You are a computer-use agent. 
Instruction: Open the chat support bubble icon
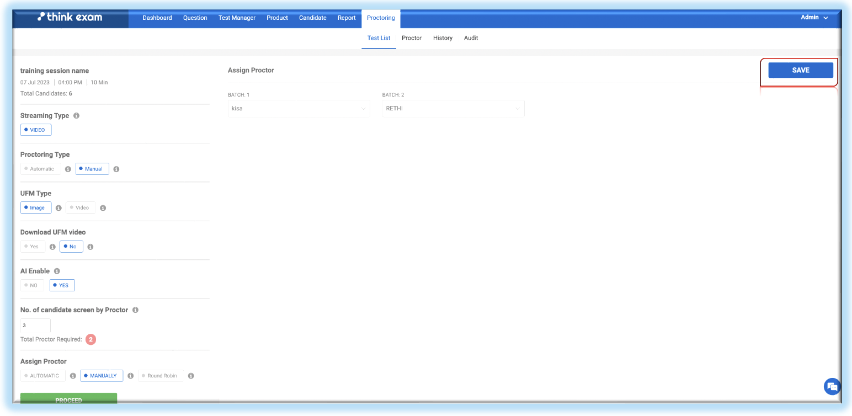832,387
